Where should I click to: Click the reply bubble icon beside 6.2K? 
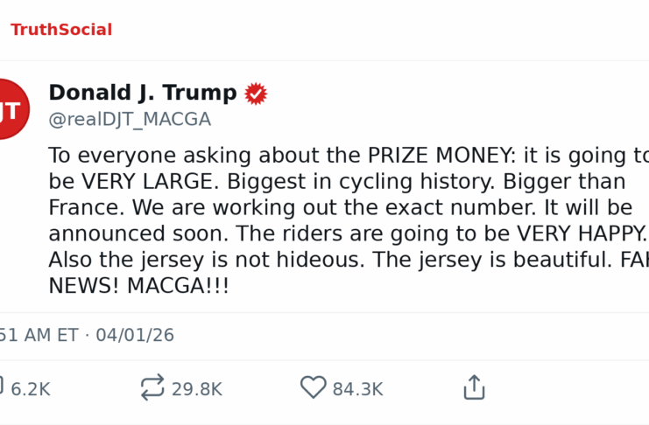[x=2, y=388]
